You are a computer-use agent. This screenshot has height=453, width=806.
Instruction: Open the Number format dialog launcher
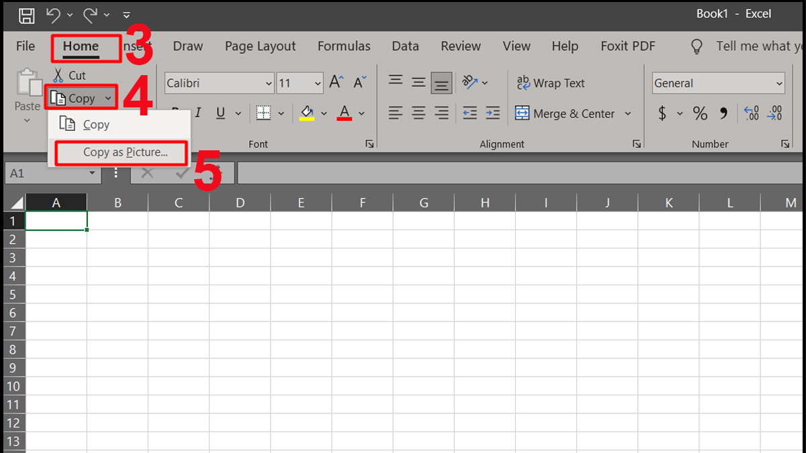coord(785,144)
